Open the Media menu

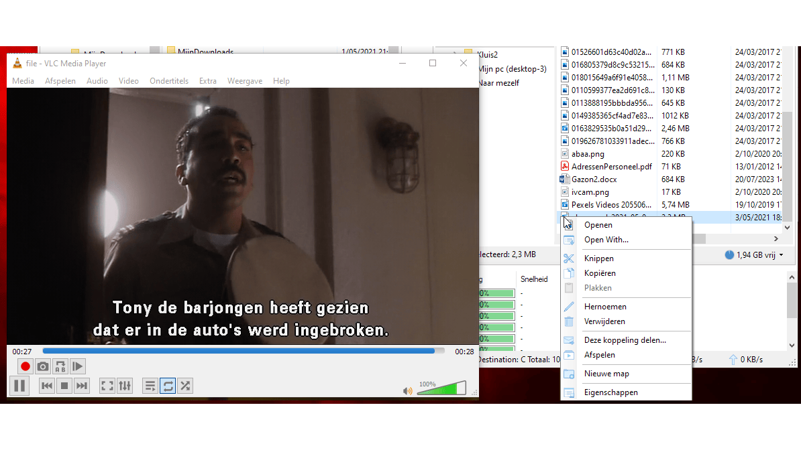[x=23, y=80]
